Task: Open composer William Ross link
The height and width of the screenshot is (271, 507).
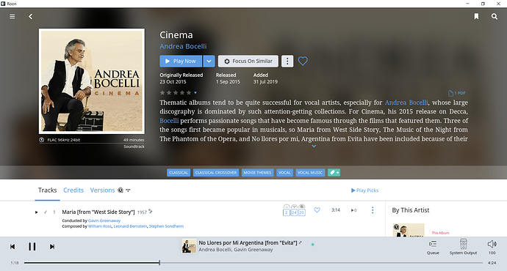Action: point(100,226)
